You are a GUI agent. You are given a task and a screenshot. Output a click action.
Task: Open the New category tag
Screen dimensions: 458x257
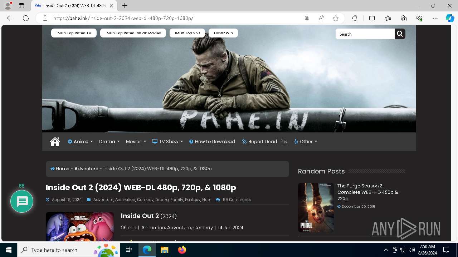pyautogui.click(x=206, y=200)
